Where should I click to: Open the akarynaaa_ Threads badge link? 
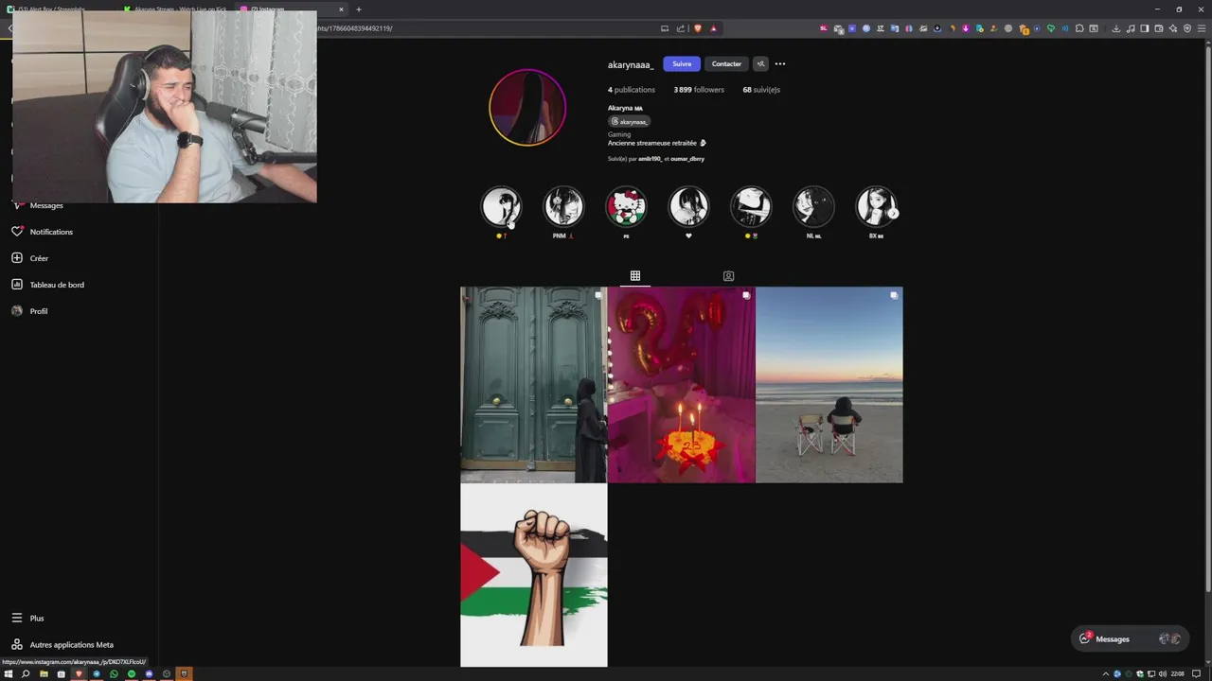pos(630,121)
